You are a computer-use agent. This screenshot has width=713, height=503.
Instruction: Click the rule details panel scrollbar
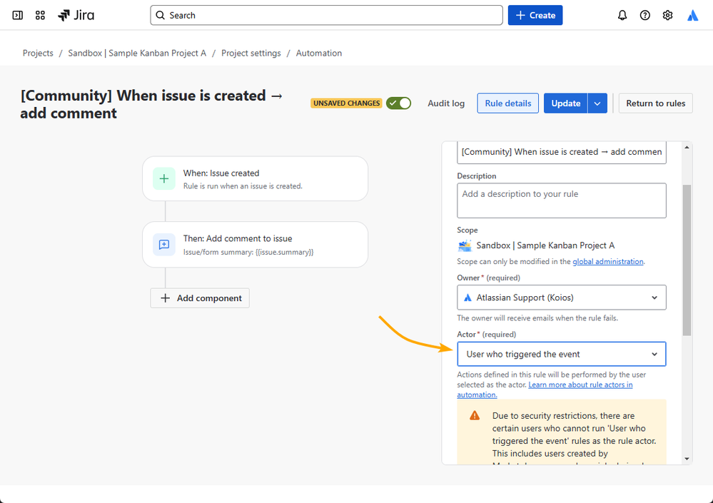[687, 260]
